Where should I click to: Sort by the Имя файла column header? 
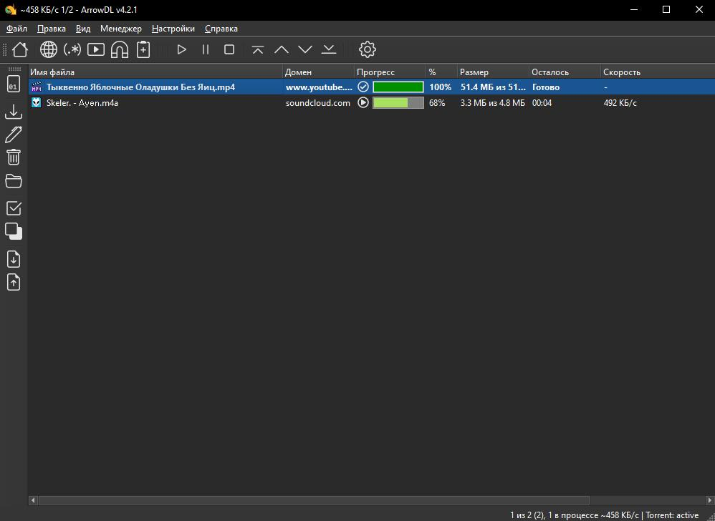click(155, 72)
